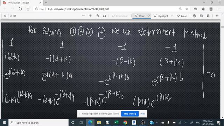Click the page number field showing 12

[5, 16]
